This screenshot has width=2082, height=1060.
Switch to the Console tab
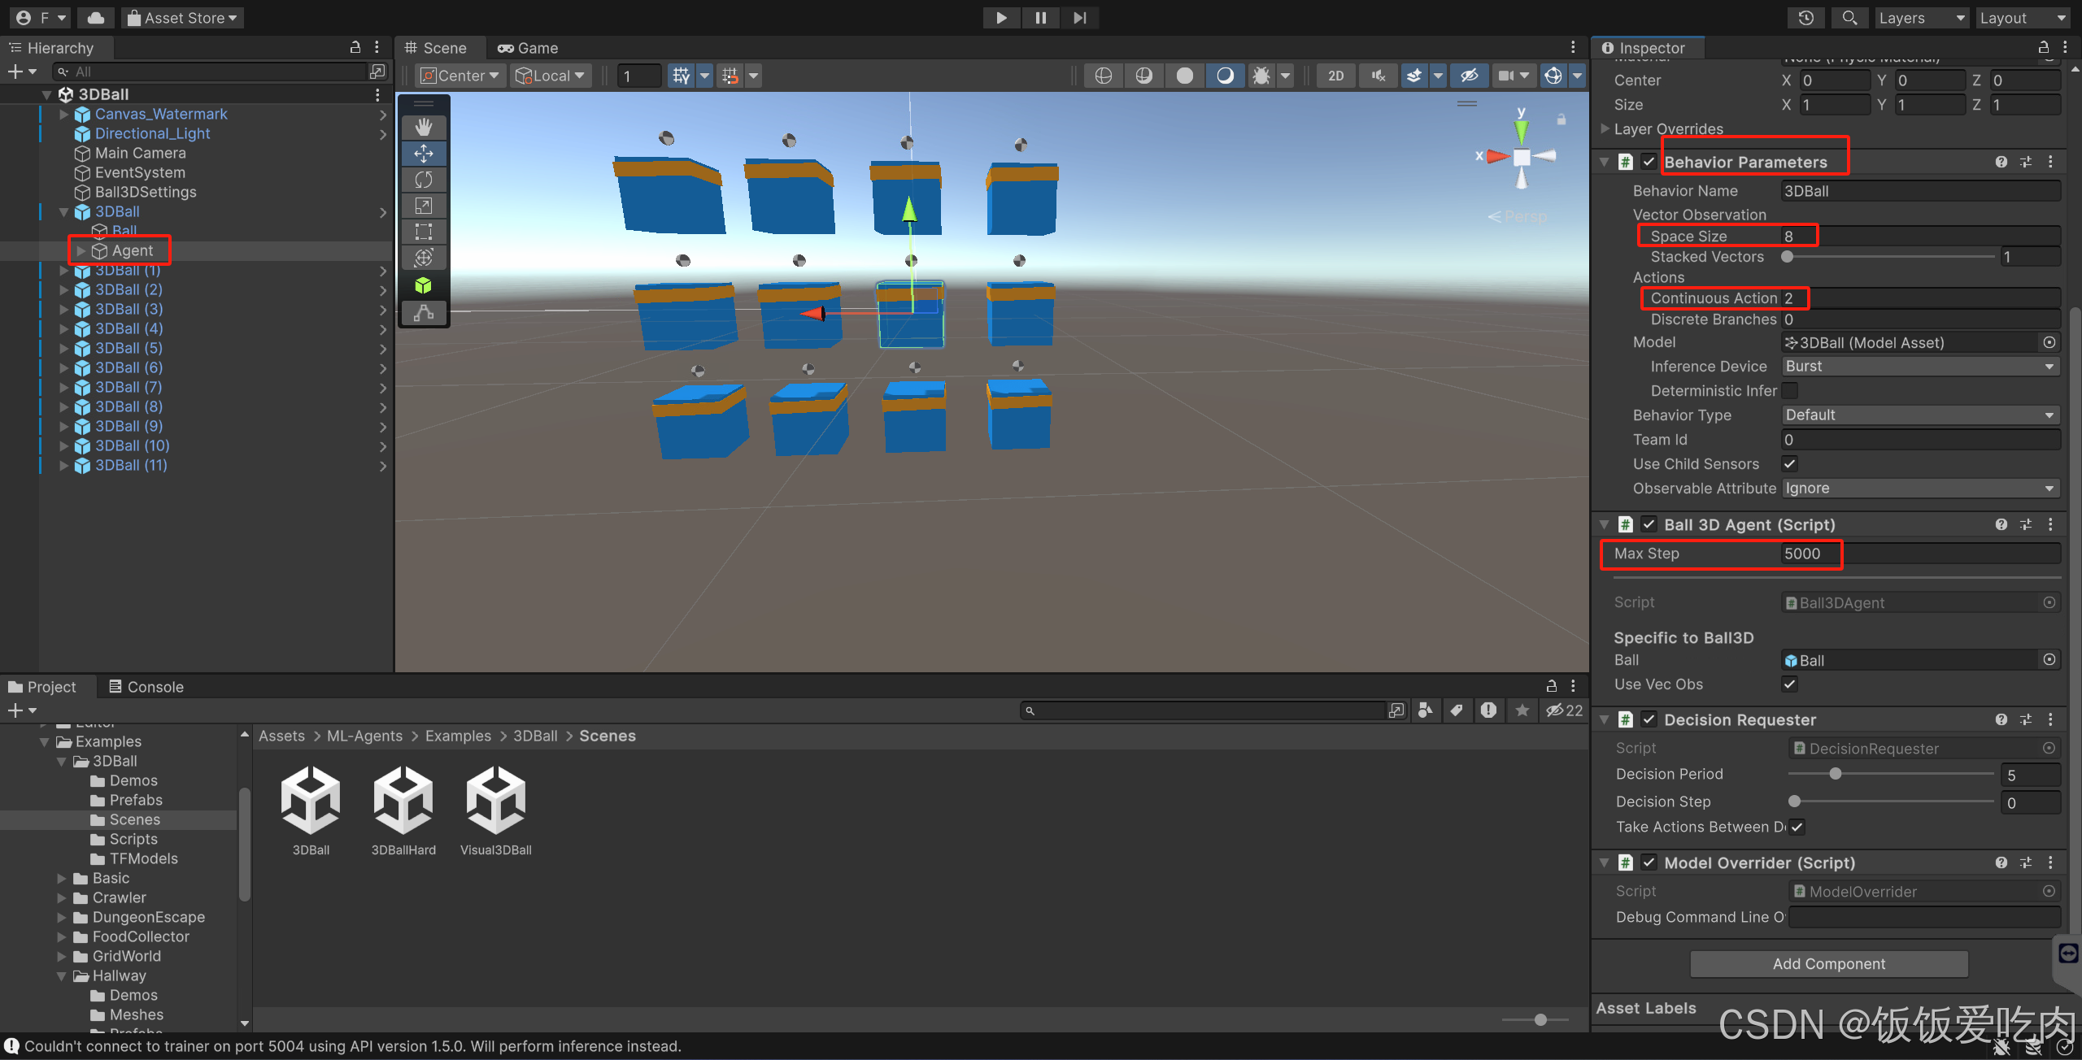coord(146,687)
